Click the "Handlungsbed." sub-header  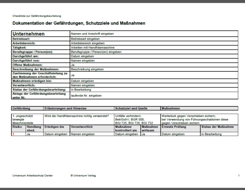click(35, 129)
